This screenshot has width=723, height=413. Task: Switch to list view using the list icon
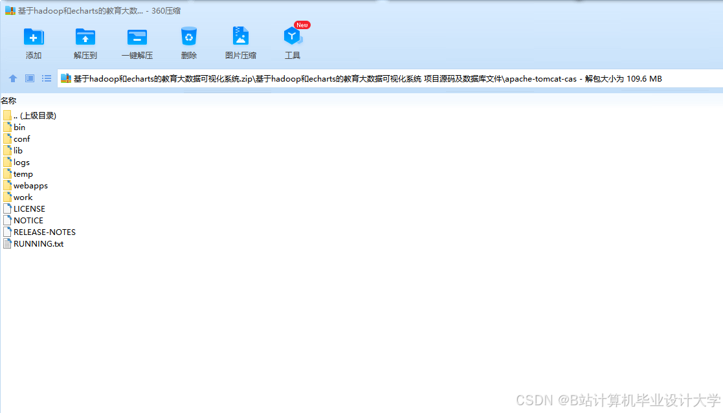coord(46,78)
